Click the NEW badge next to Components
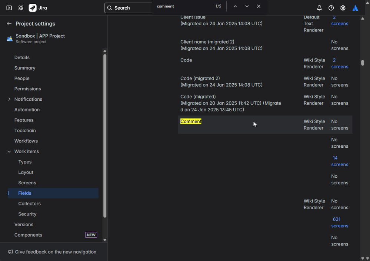Viewport: 370px width, 261px height. pos(91,235)
